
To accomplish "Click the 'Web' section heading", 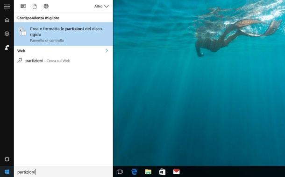I will tap(21, 51).
